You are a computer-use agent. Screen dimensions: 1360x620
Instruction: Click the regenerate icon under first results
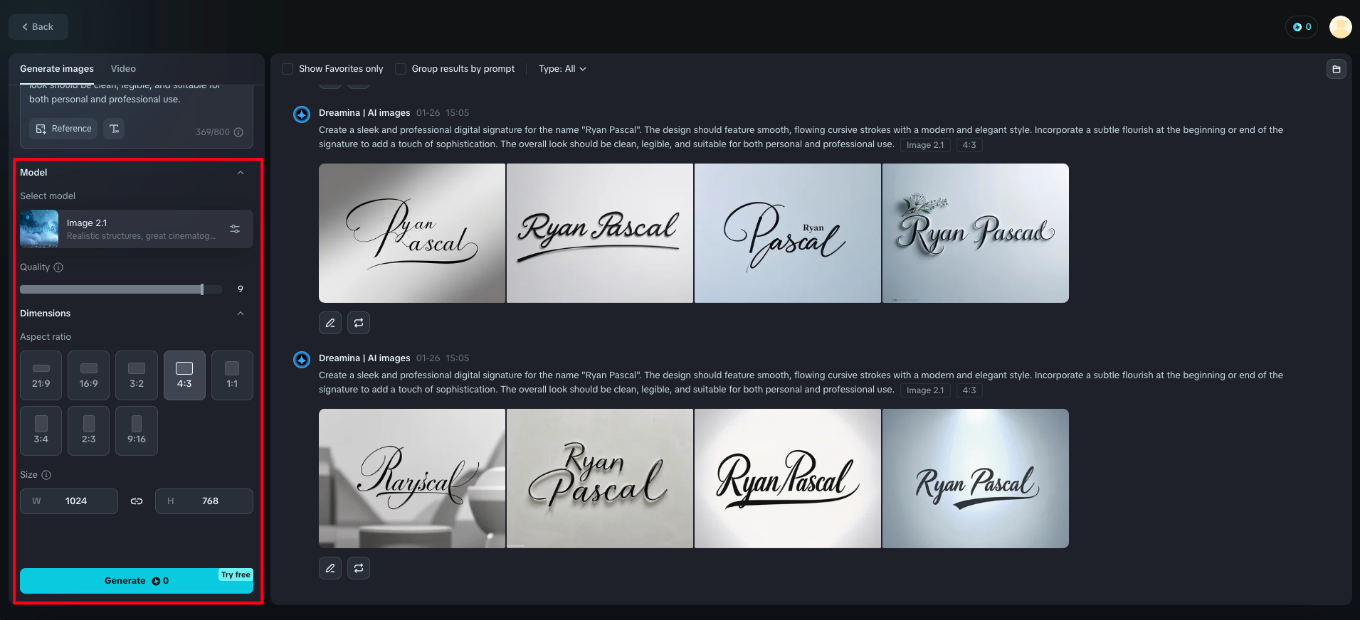pyautogui.click(x=359, y=323)
